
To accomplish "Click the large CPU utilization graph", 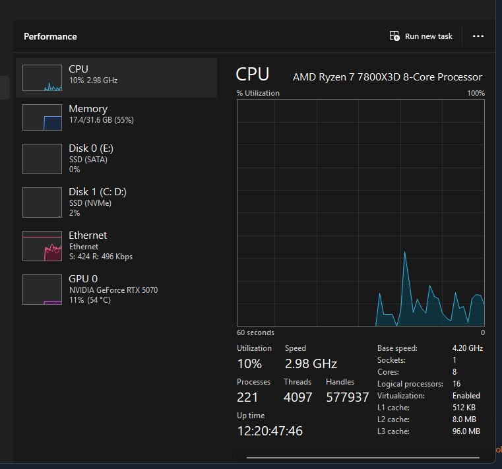I will 361,212.
